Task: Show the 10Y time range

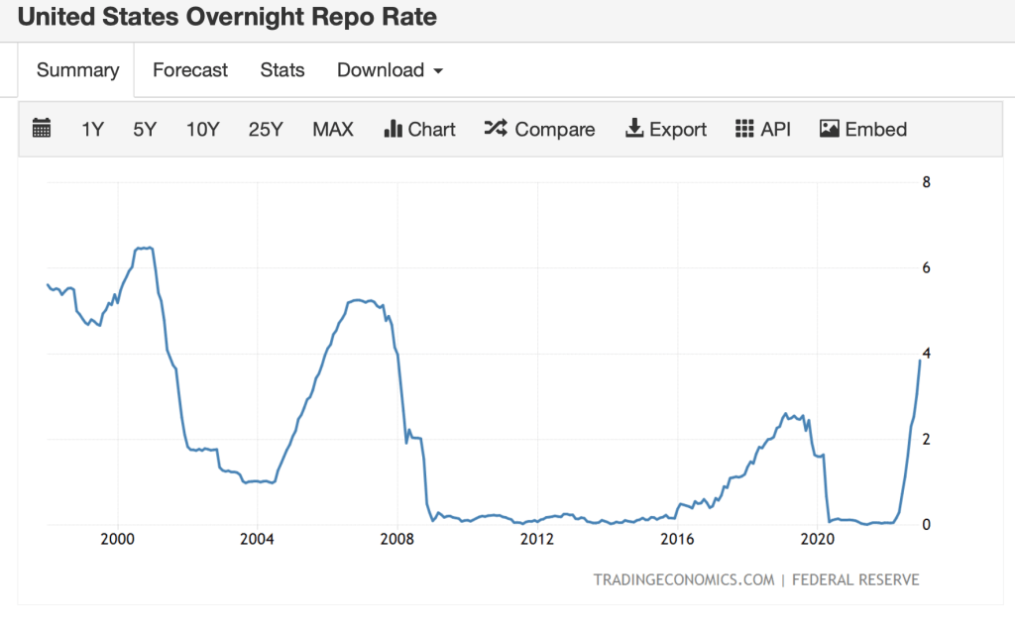Action: coord(202,129)
